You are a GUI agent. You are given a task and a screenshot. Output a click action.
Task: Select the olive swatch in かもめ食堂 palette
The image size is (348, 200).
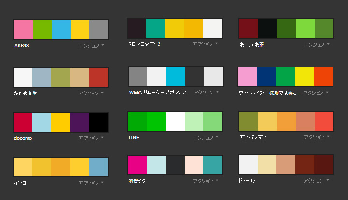60,78
